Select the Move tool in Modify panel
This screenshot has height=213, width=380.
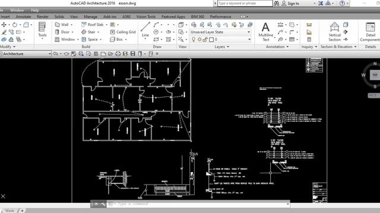pos(4,25)
